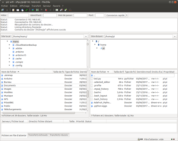
Task: Switch to the Transferts échoués tab
Action: [38, 135]
